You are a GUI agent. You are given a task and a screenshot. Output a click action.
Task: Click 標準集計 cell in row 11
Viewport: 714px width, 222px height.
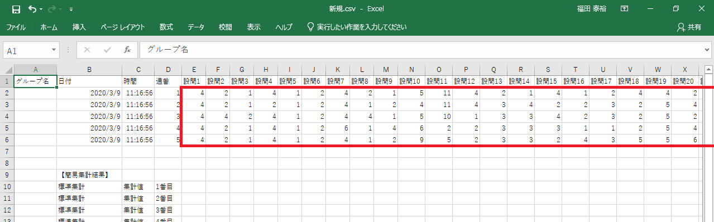point(89,199)
